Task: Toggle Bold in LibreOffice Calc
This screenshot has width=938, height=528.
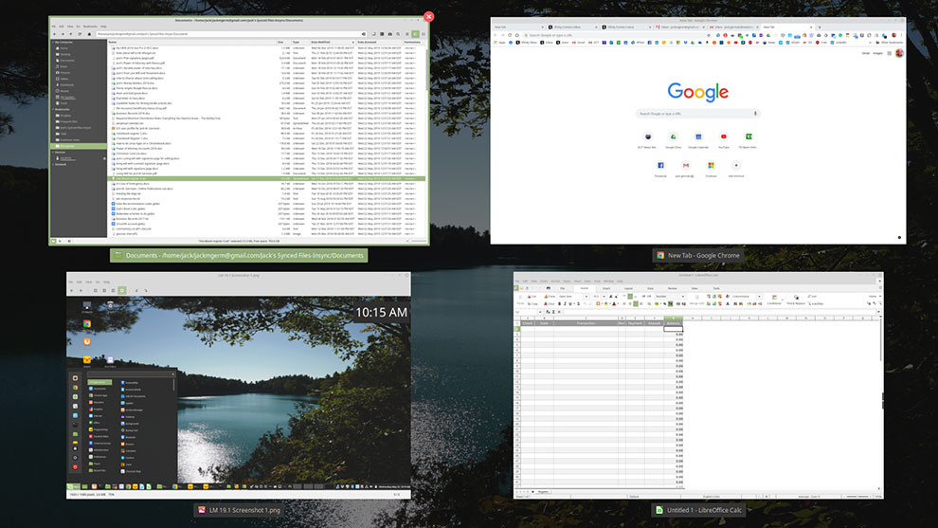Action: (x=559, y=304)
